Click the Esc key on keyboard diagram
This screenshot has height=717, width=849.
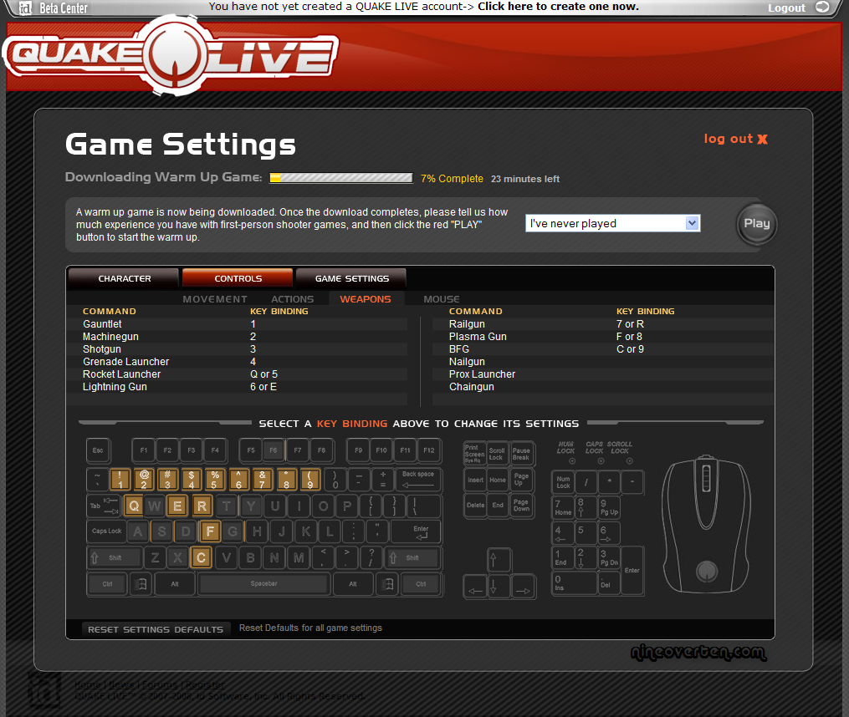tap(98, 451)
